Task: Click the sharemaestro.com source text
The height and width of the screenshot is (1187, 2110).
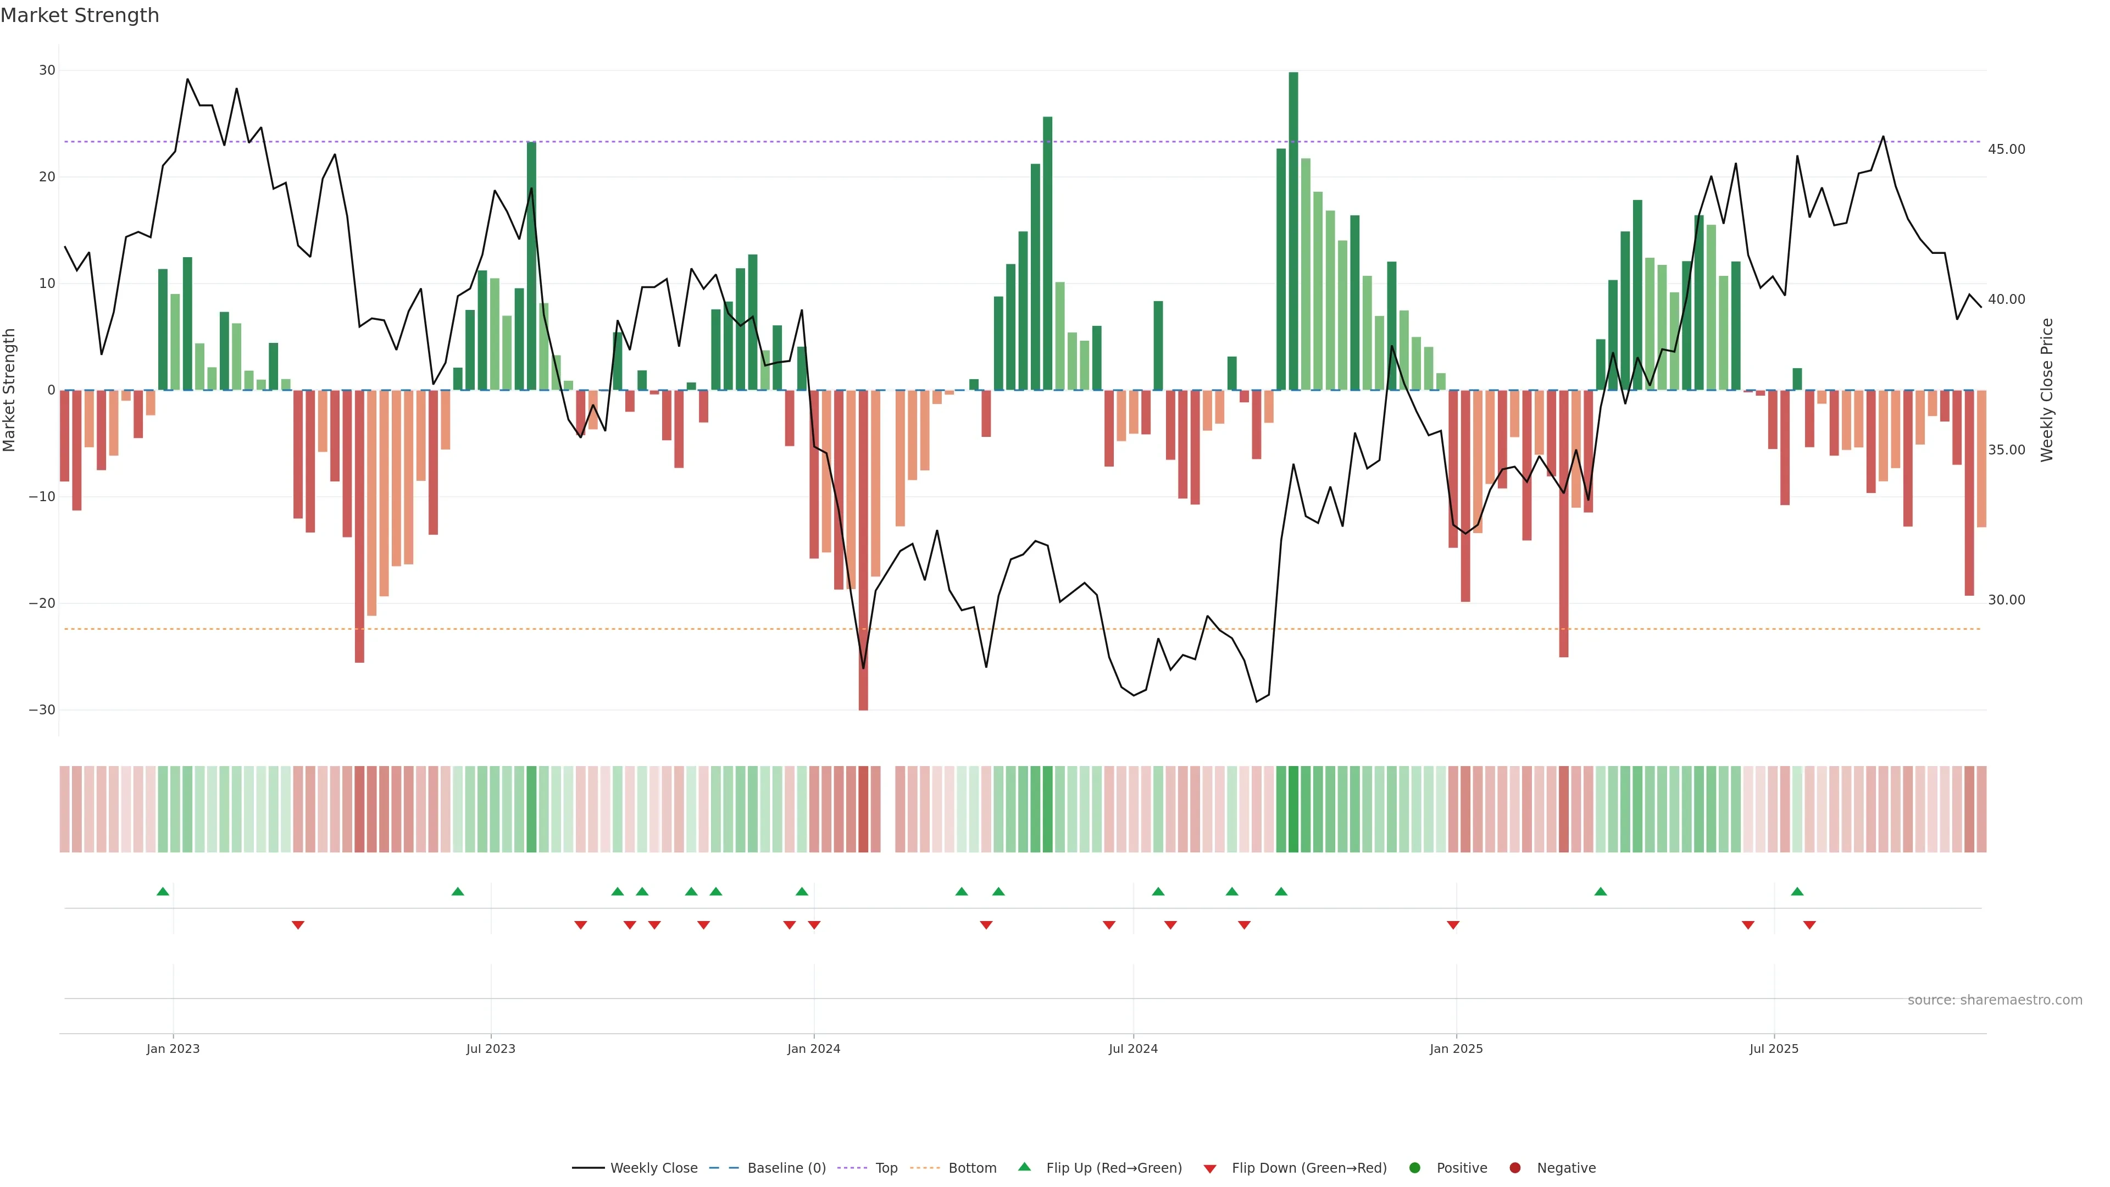Action: pyautogui.click(x=1995, y=1000)
